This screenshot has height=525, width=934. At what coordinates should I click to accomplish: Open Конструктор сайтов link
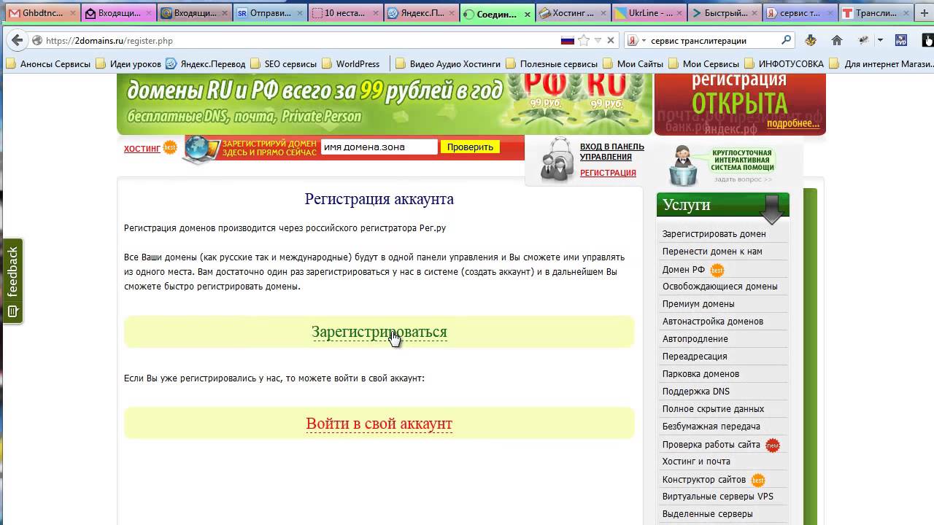point(704,480)
